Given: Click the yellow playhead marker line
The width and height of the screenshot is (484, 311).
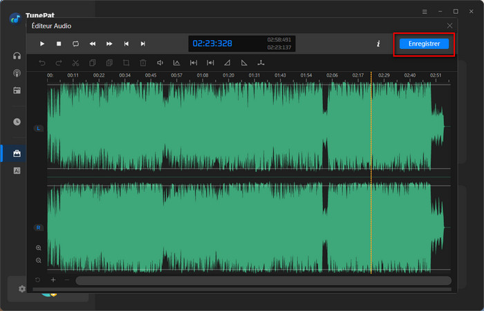Looking at the screenshot, I should tap(371, 173).
